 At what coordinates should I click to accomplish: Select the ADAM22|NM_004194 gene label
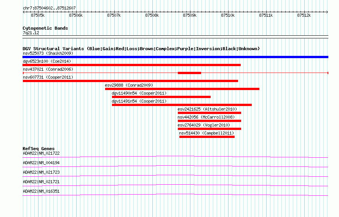[41, 163]
